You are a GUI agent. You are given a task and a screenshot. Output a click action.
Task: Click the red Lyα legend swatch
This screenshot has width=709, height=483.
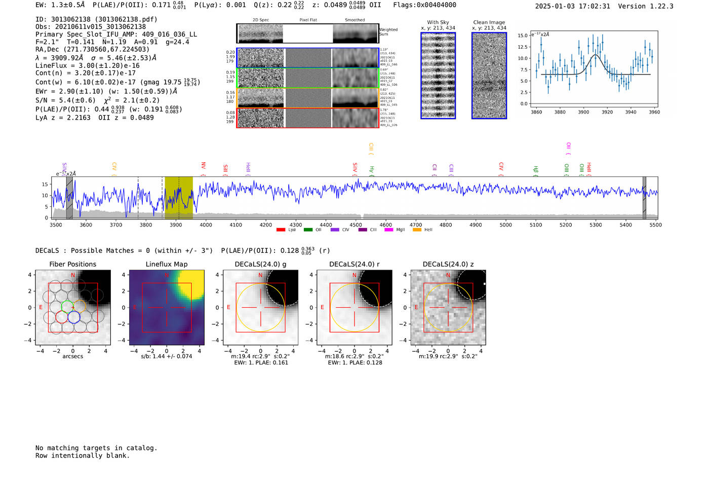[x=281, y=230]
